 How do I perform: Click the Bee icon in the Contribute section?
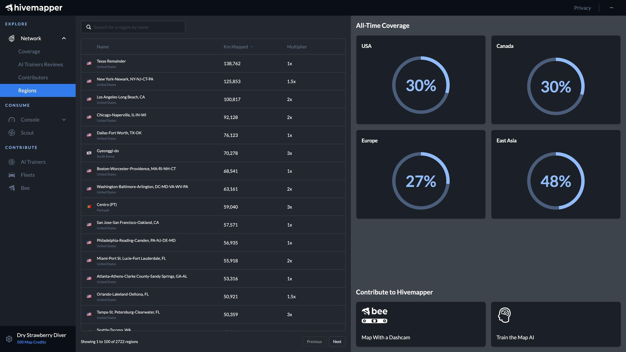(12, 188)
